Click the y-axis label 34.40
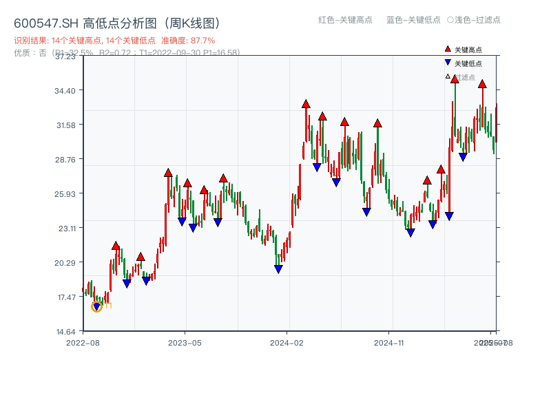Screen dimensions: 551x413 coord(65,91)
